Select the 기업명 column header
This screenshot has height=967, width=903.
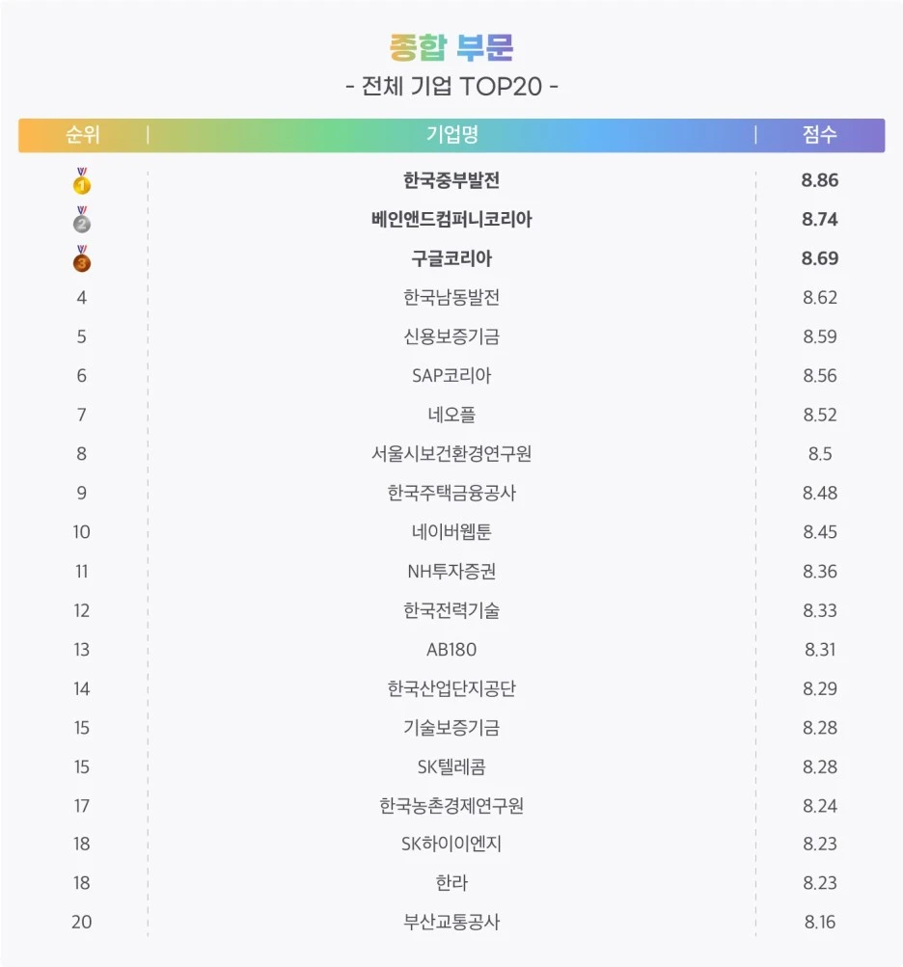[x=451, y=134]
